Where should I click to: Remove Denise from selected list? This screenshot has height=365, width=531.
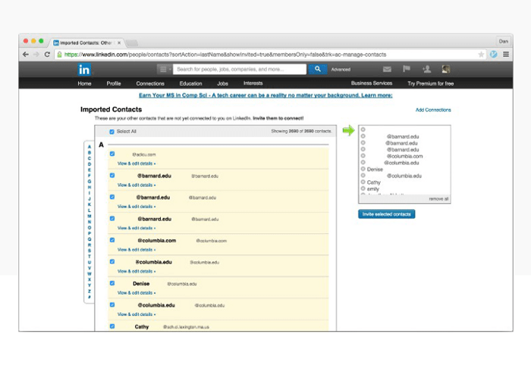tap(363, 169)
